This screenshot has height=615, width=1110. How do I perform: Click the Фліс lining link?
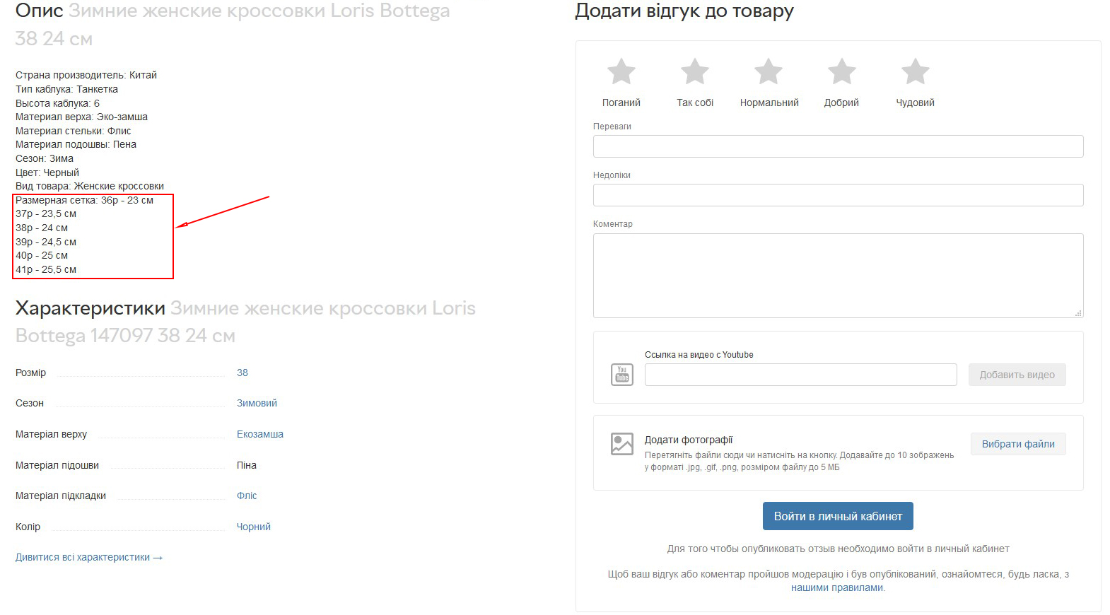(x=247, y=496)
